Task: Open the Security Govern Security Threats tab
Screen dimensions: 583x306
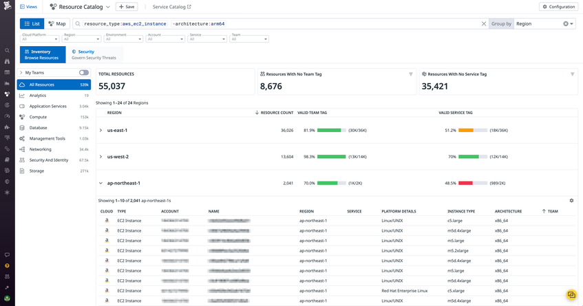Action: [x=94, y=54]
